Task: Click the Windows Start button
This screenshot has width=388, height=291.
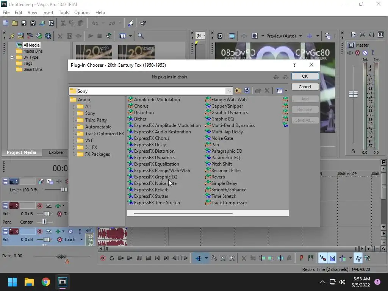Action: tap(12, 282)
